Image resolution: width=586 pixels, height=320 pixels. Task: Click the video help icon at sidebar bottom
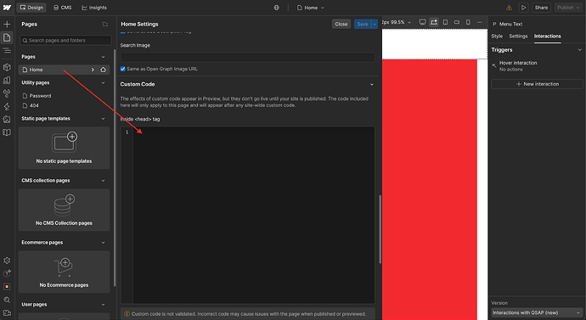[7, 313]
